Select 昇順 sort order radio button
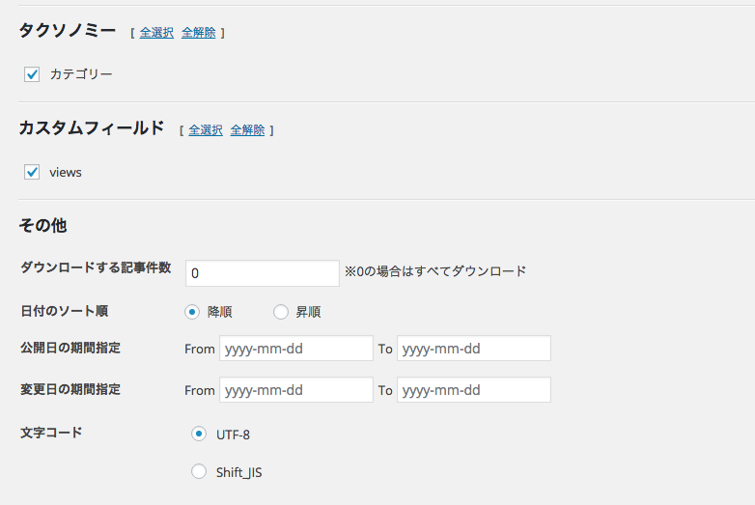Viewport: 755px width, 505px height. pyautogui.click(x=281, y=312)
